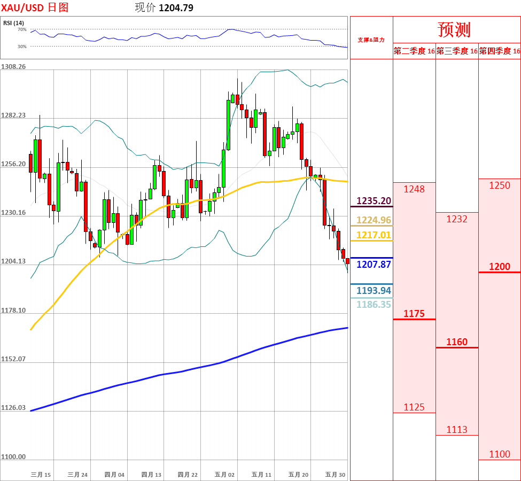Click the Q4 high forecast 1250
Screen dimensions: 521x481
point(500,185)
